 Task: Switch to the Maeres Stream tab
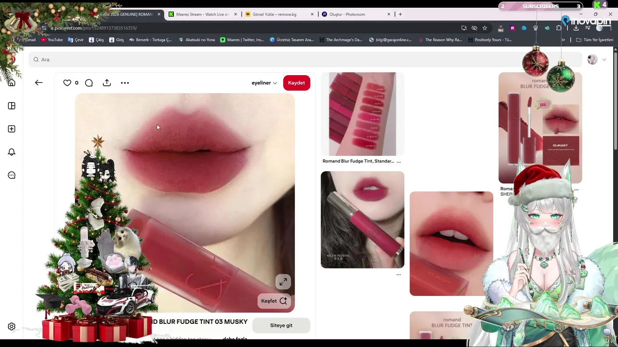coord(202,14)
